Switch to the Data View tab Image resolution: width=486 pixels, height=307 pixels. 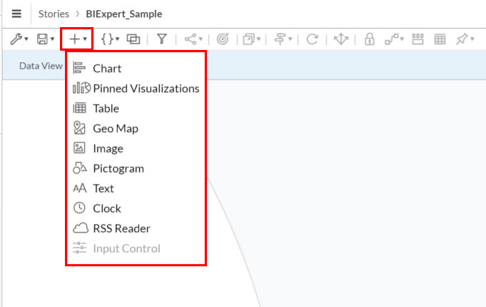pyautogui.click(x=41, y=66)
